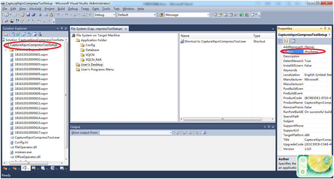
Task: Select the Database folder
Action: click(92, 50)
